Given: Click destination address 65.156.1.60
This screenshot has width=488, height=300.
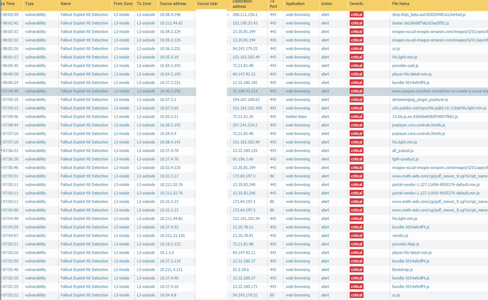Looking at the screenshot, I should click(243, 159).
